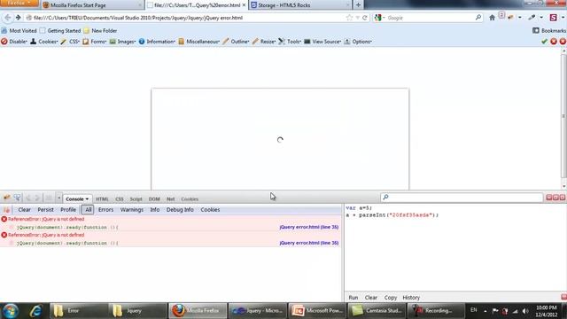The height and width of the screenshot is (319, 567).
Task: Select Cookies filter next to Debug Info
Action: click(210, 210)
